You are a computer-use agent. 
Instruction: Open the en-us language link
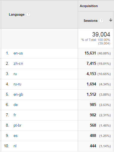[18, 53]
